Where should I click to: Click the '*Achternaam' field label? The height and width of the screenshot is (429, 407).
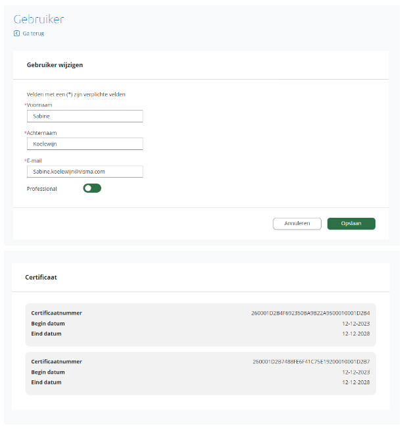[x=40, y=132]
